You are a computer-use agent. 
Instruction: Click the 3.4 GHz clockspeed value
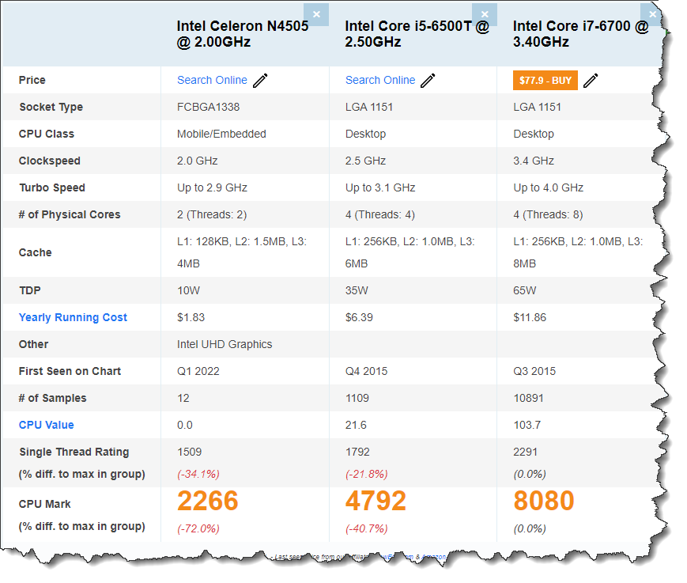[534, 161]
